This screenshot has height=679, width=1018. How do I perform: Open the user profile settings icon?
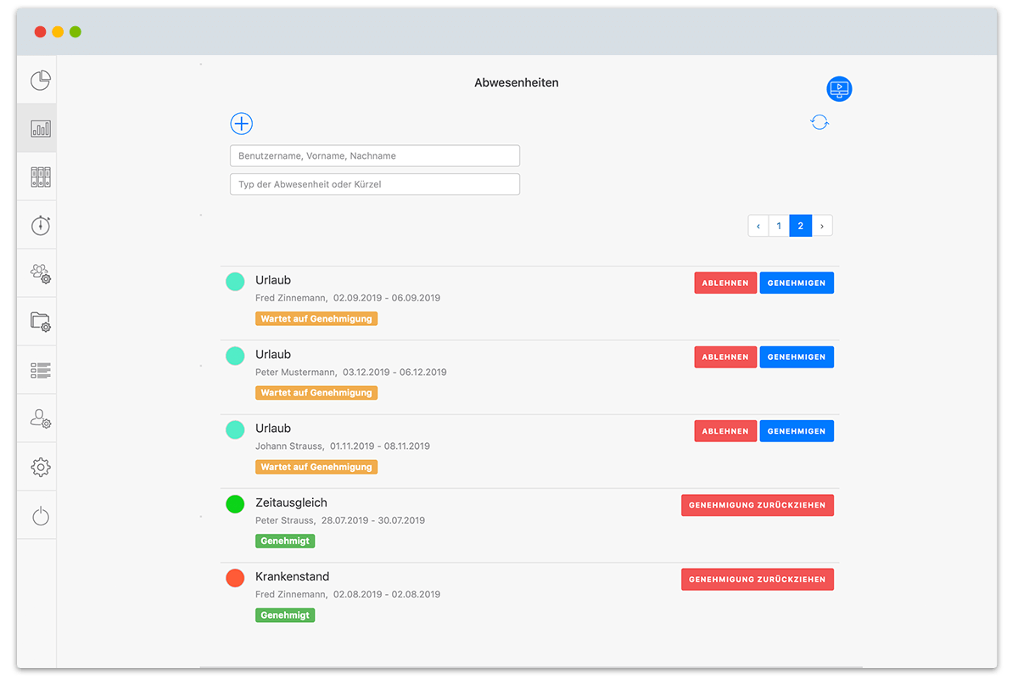pyautogui.click(x=39, y=418)
